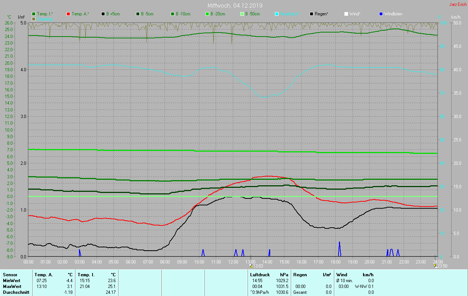Click the olive swatch on second legend row
Screen dimensions: 468x296
[34, 19]
